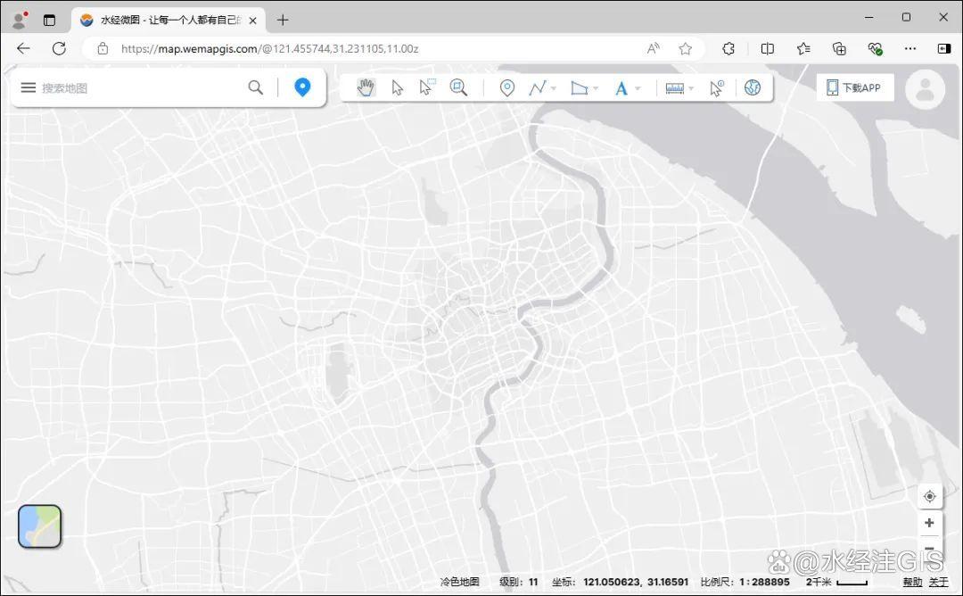Click the 比例尺 1:288895 scale text
This screenshot has width=963, height=596.
pos(745,581)
